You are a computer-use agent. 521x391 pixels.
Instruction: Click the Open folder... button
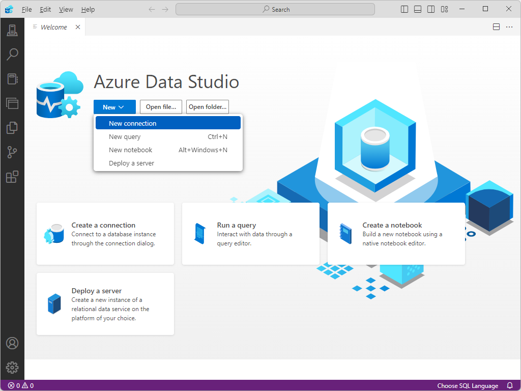(208, 107)
